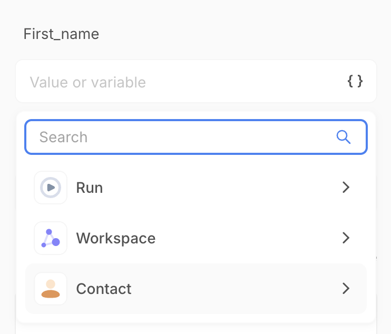This screenshot has height=334, width=391.
Task: Click the "Value or variable" placeholder text
Action: tap(87, 82)
